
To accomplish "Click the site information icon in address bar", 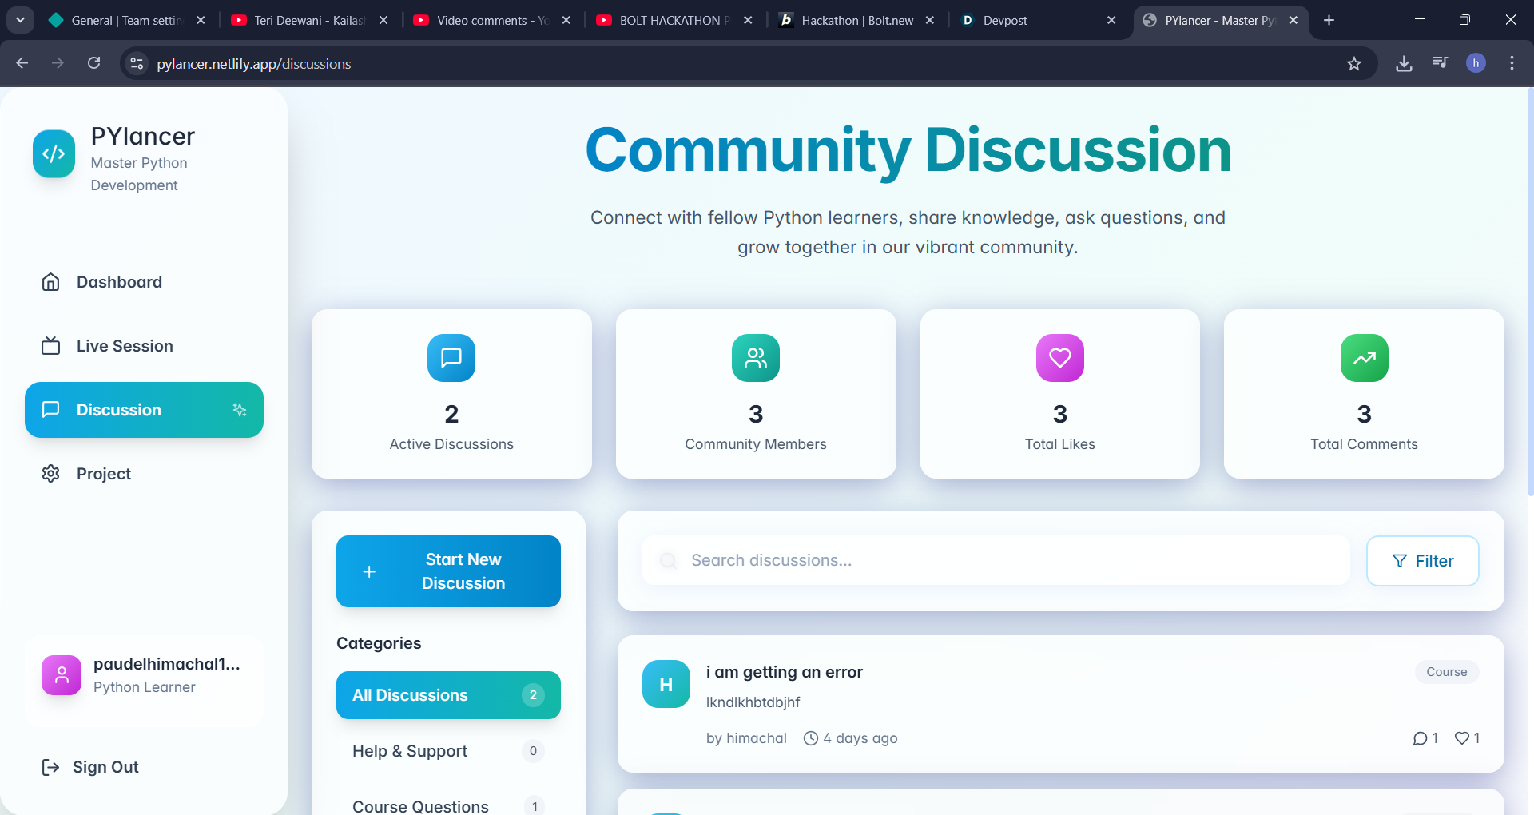I will point(137,63).
